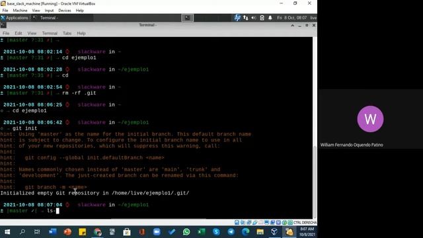423x238 pixels.
Task: Open Telegram from the taskbar
Action: 231,232
